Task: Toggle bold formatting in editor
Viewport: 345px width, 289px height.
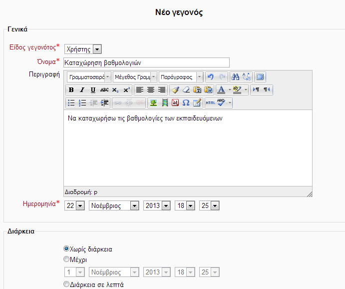Action: click(x=71, y=90)
